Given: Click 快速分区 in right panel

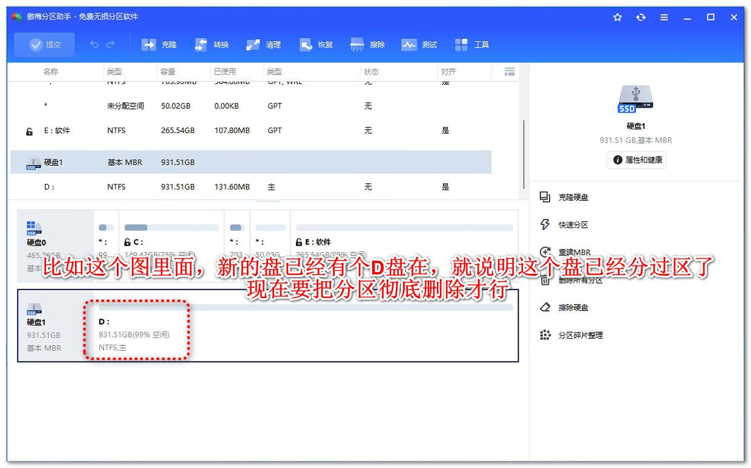Looking at the screenshot, I should coord(573,225).
